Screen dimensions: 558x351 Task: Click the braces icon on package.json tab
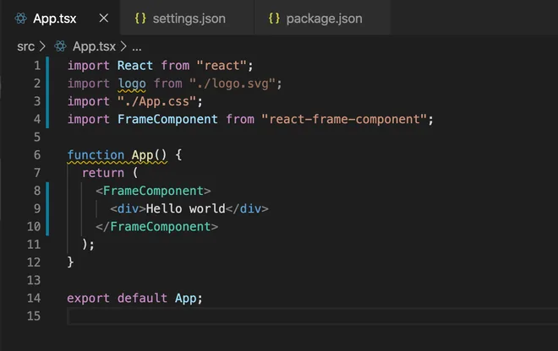(274, 18)
